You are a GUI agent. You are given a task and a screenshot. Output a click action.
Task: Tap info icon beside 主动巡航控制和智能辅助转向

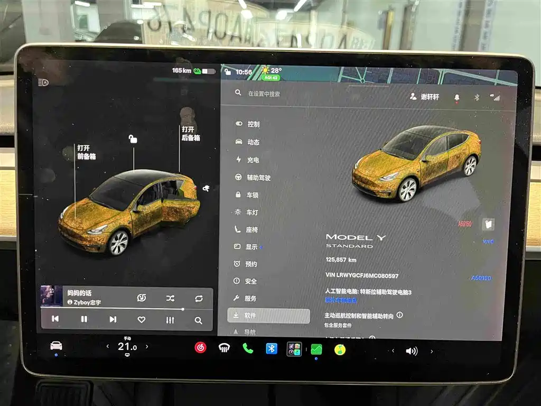click(x=399, y=315)
